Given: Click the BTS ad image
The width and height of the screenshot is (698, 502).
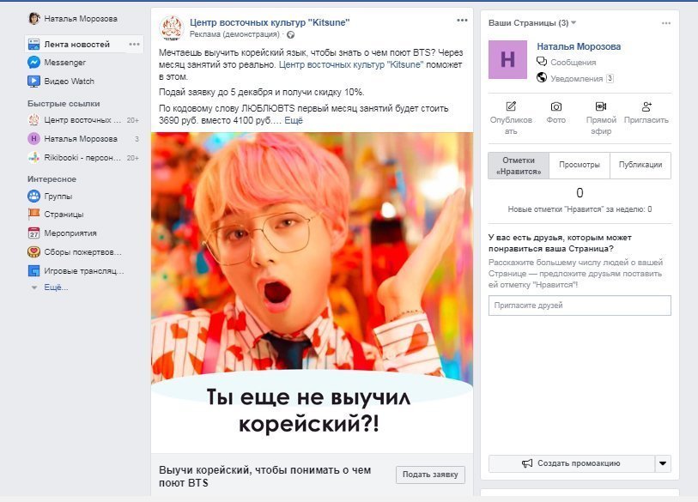Looking at the screenshot, I should [x=312, y=293].
